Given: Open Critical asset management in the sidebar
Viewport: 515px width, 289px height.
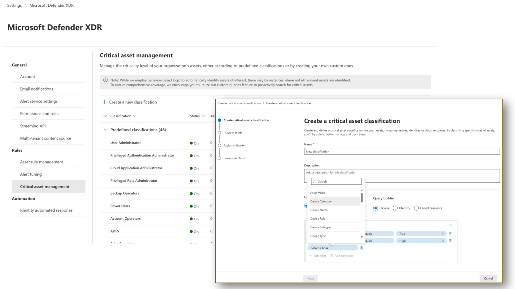Looking at the screenshot, I should [x=45, y=186].
